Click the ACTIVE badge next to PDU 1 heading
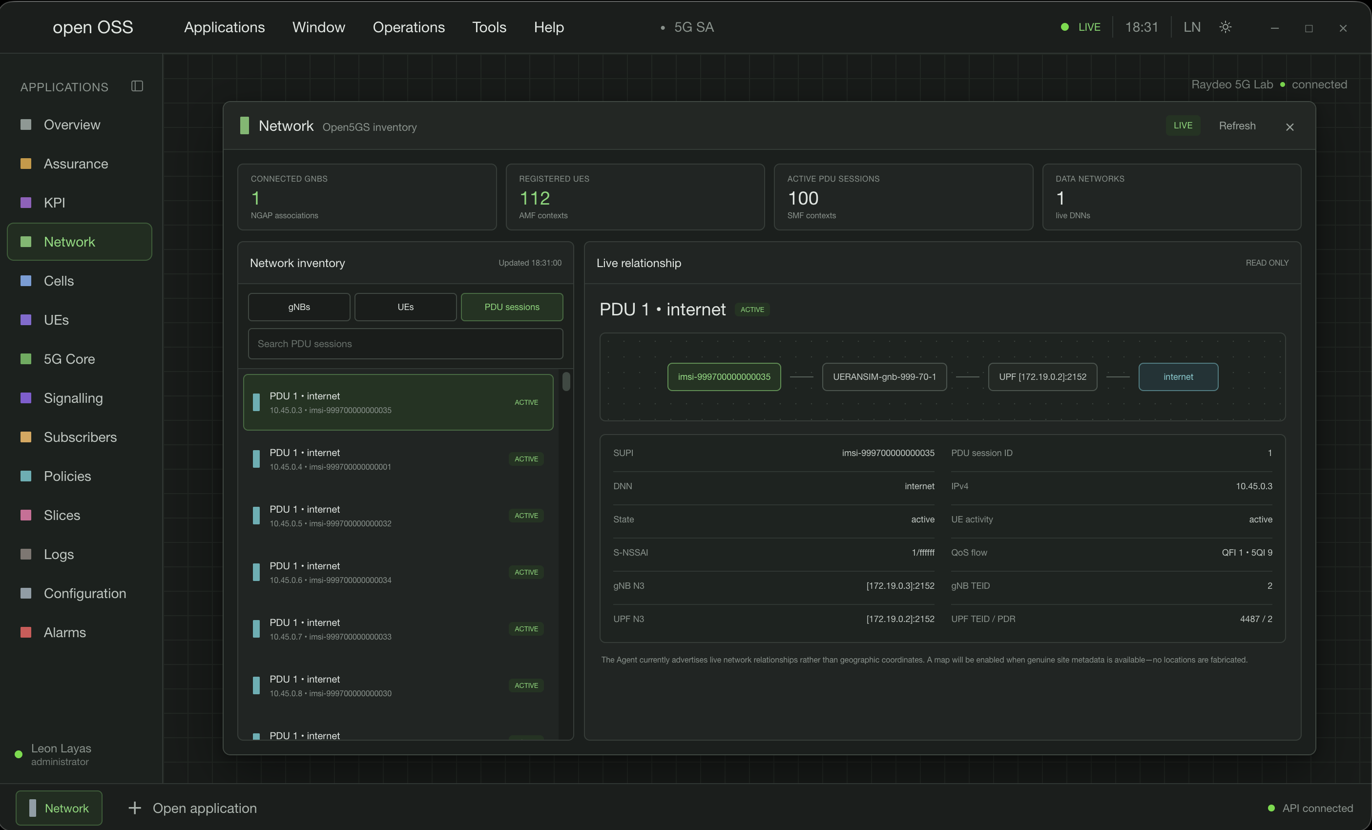 click(x=752, y=310)
